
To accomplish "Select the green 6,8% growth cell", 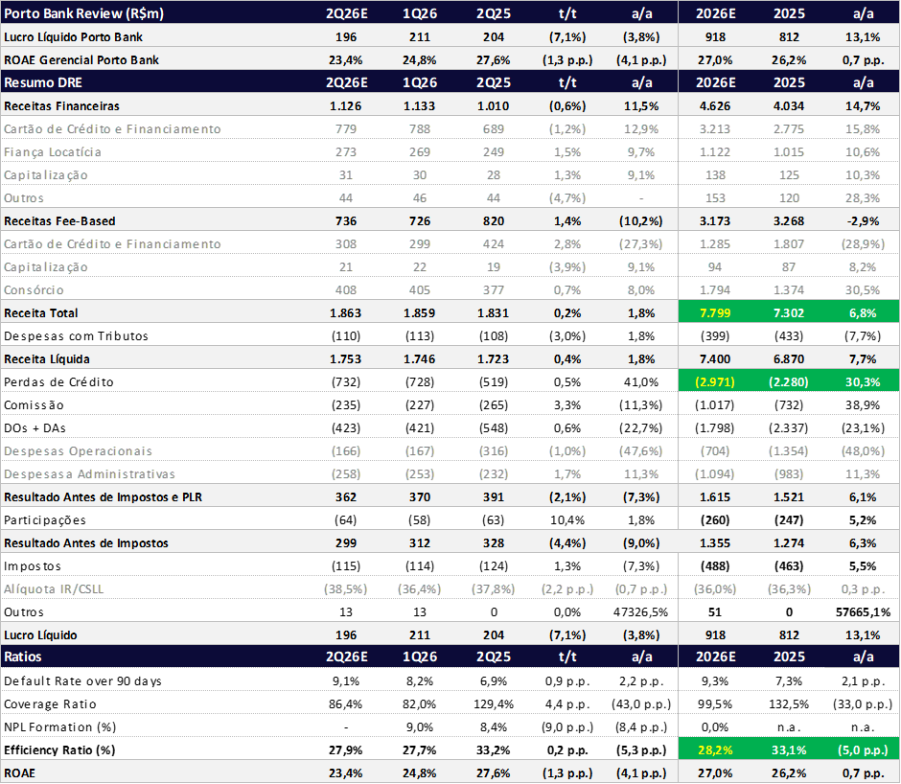I will [x=863, y=312].
